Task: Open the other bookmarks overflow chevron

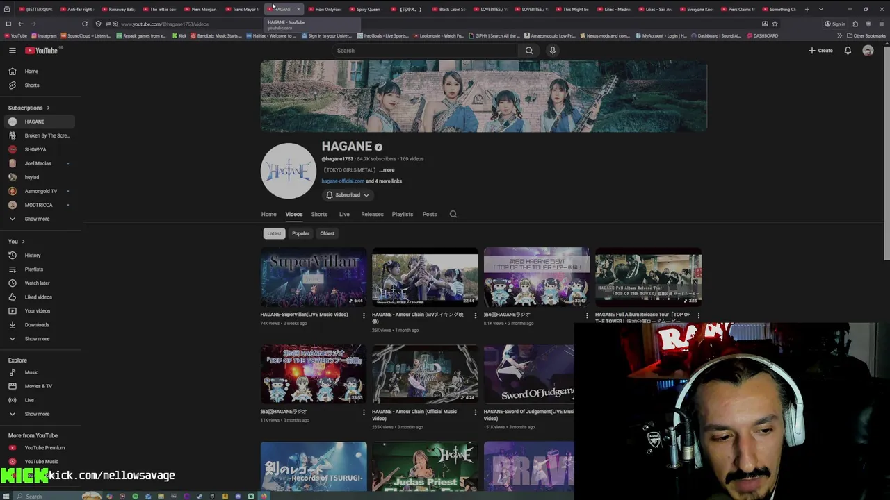Action: 839,35
